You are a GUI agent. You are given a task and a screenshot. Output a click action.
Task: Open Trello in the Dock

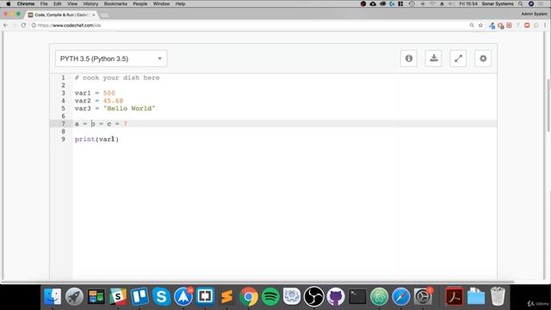tap(139, 296)
